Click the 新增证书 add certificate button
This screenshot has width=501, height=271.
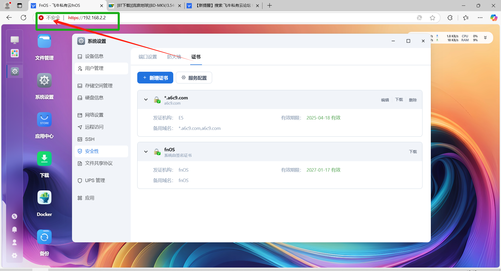coord(155,78)
